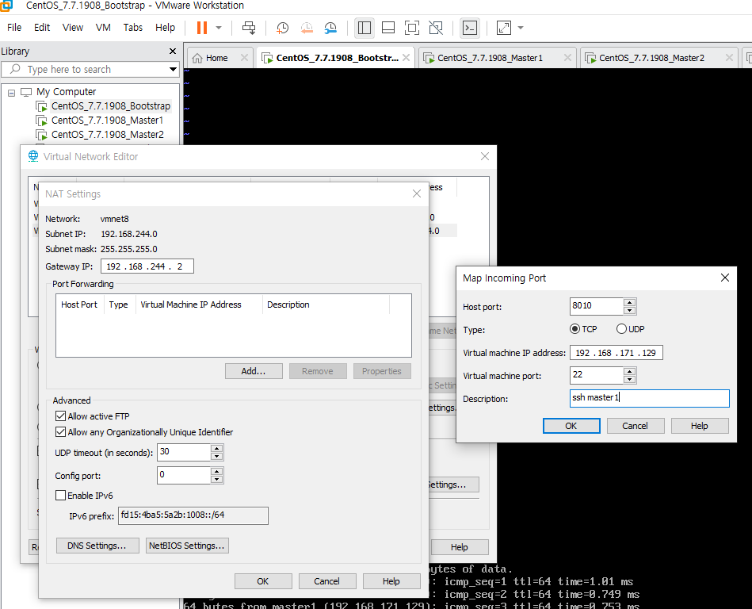
Task: Click the library search field
Action: pos(90,69)
